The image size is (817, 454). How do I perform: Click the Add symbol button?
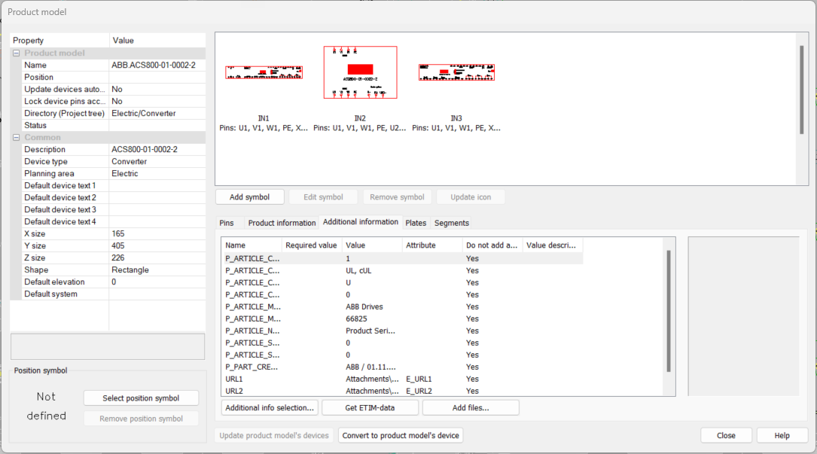[x=249, y=197]
